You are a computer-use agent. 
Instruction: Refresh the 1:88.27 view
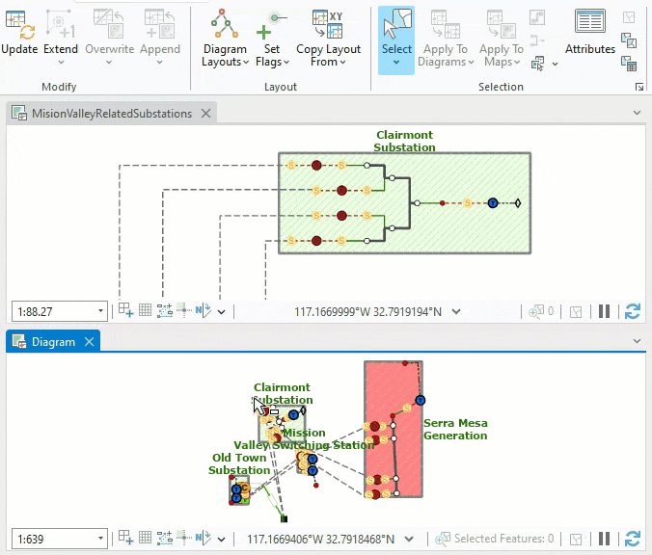point(633,311)
